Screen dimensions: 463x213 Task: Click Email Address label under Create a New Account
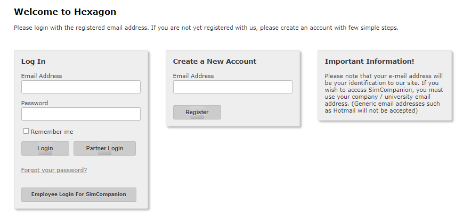click(193, 76)
